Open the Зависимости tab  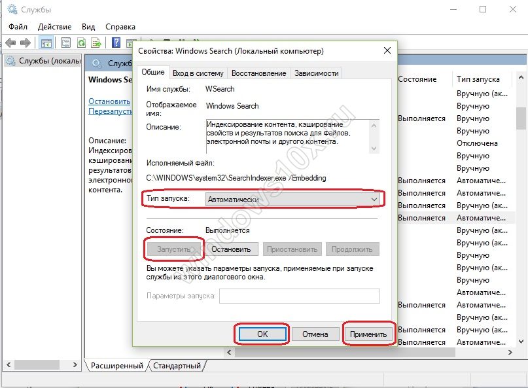click(317, 73)
